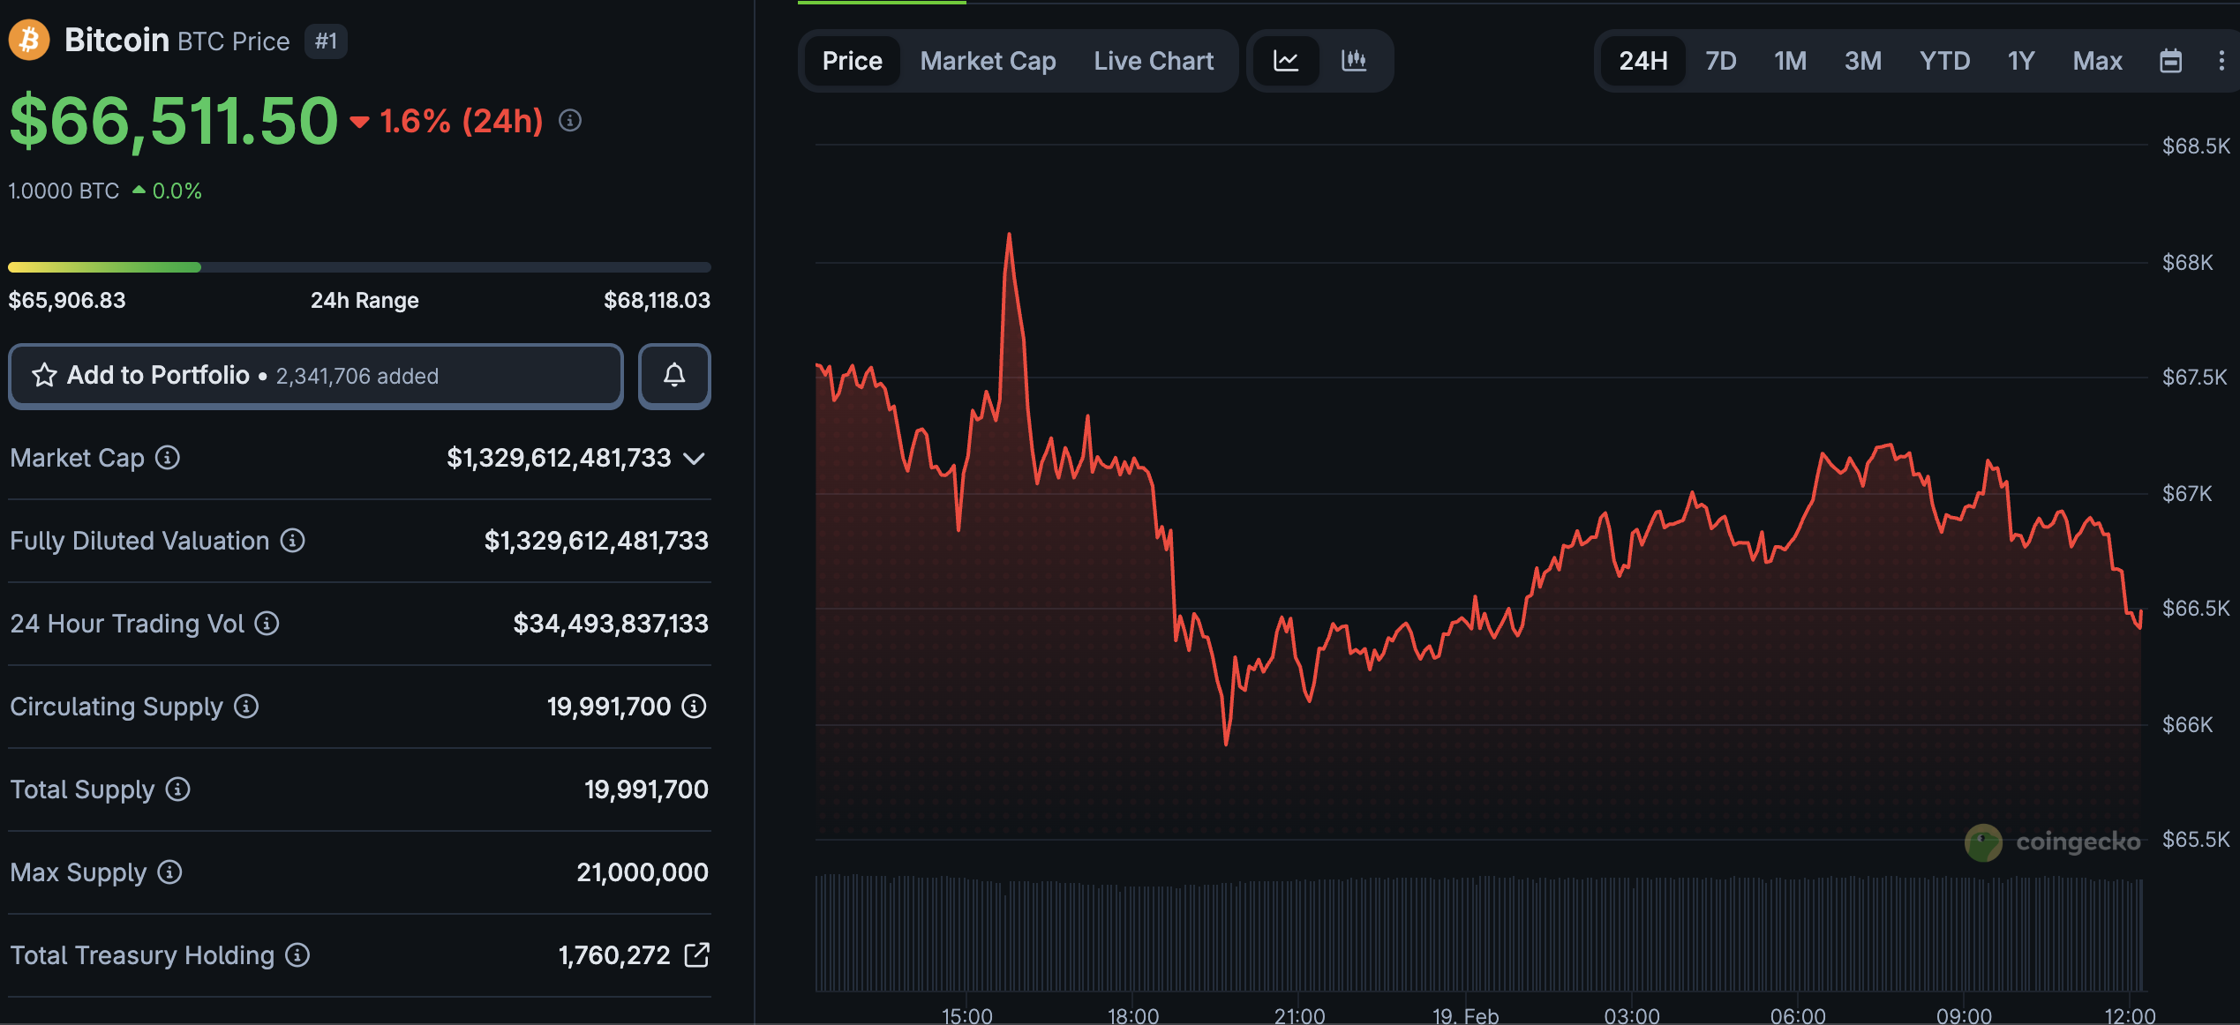Click the $34,493,837,133 trading volume value
Viewport: 2240px width, 1025px height.
tap(611, 624)
